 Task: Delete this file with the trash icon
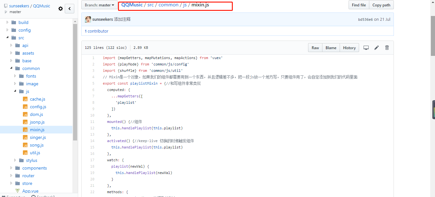click(387, 48)
